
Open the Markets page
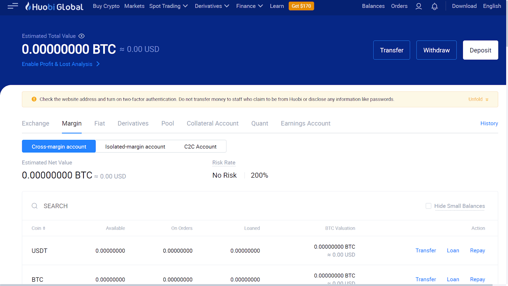point(134,6)
